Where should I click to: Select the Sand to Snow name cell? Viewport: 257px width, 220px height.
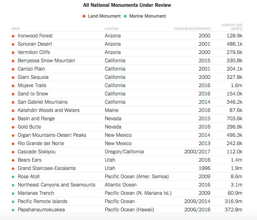click(33, 94)
